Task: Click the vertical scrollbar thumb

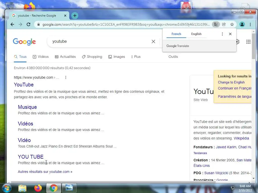Action: point(253,46)
